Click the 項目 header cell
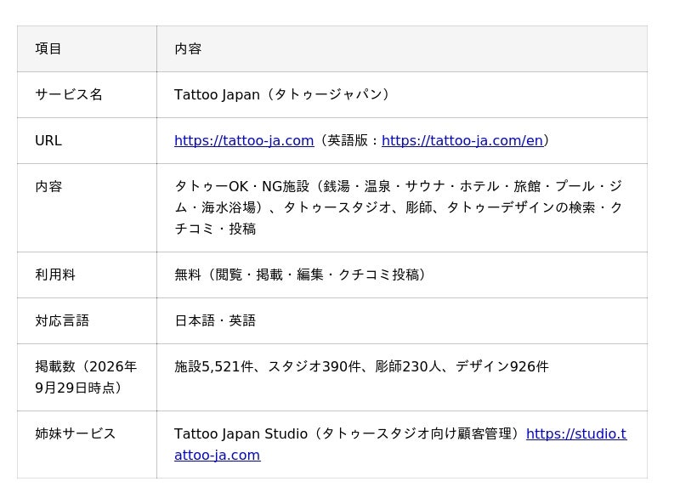This screenshot has height=504, width=680. pos(87,48)
